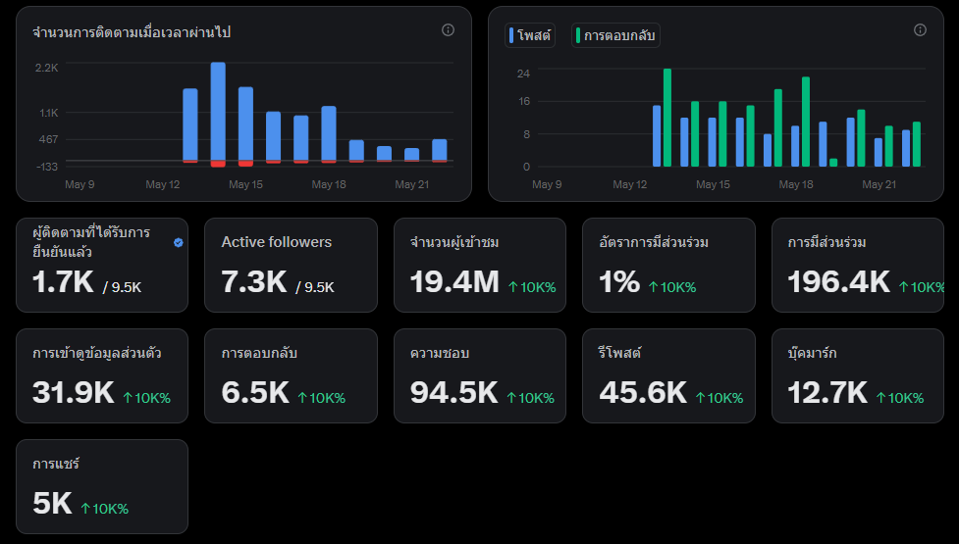
Task: Select the การมีส่วนร่วม 196.4K card
Action: (858, 265)
